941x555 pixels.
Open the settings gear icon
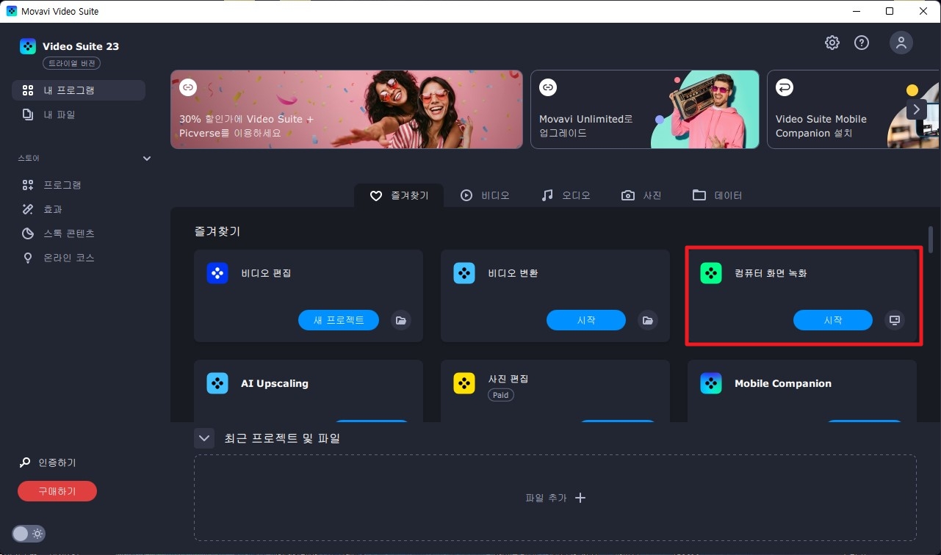[832, 43]
